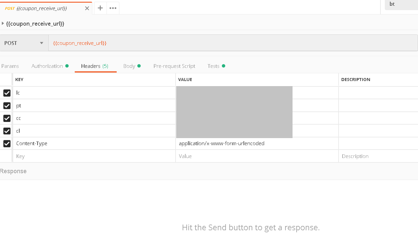The width and height of the screenshot is (418, 234).
Task: Switch to the Tests tab
Action: pos(214,66)
